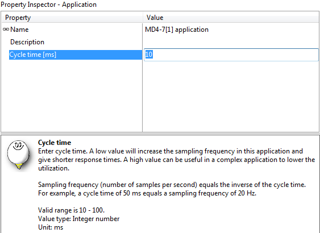Screen dimensions: 320x233
Task: Click the link icon beside Name
Action: pyautogui.click(x=6, y=30)
